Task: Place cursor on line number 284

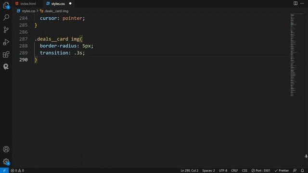Action: (24, 18)
